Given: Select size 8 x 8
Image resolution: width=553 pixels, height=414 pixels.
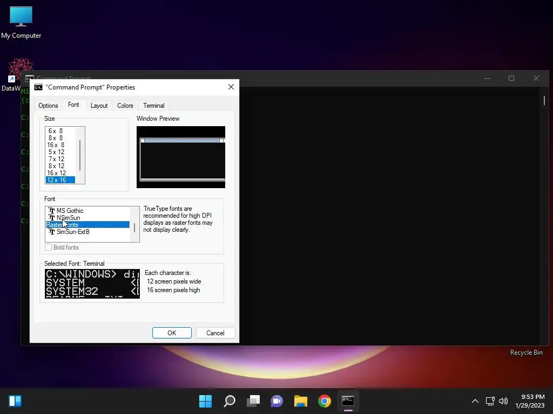Looking at the screenshot, I should pyautogui.click(x=60, y=138).
